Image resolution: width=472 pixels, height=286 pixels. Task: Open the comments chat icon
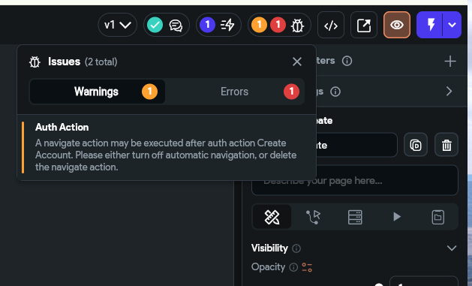176,26
